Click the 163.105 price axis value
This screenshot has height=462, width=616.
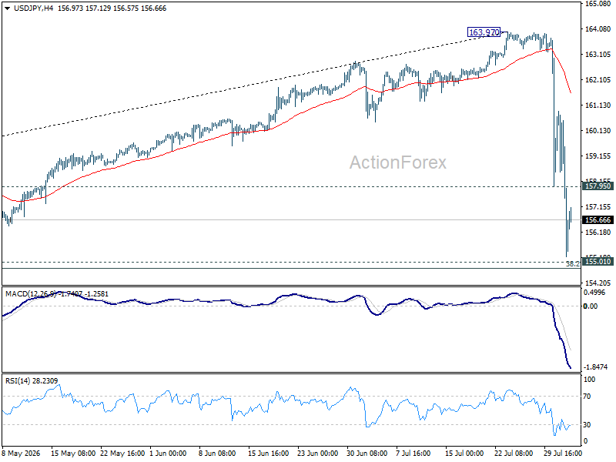coord(598,54)
